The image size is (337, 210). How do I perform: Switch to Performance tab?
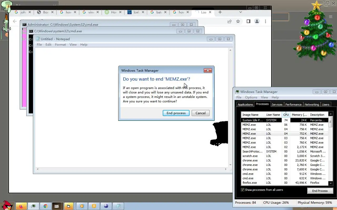coord(293,104)
